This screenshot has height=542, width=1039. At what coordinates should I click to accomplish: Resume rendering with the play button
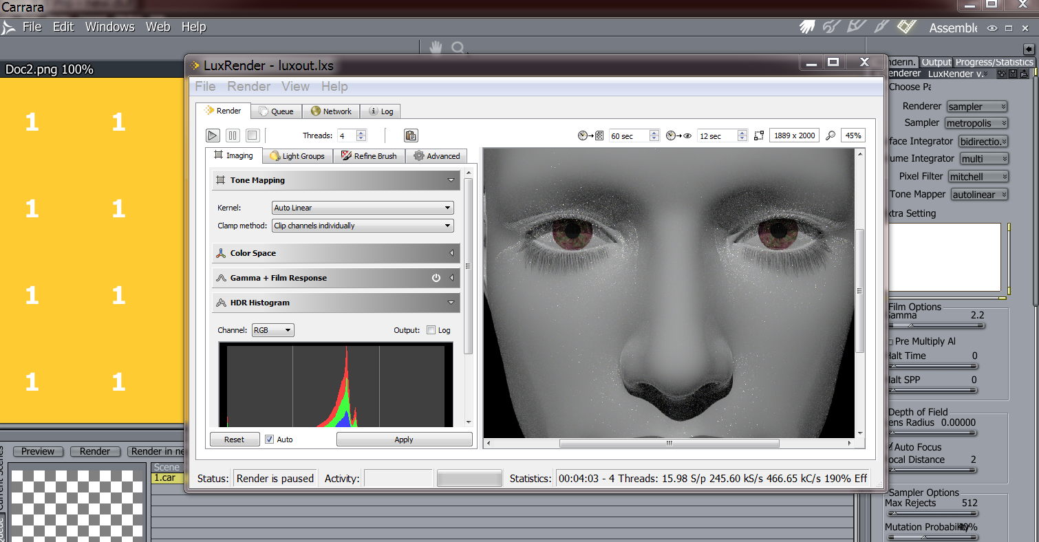pyautogui.click(x=213, y=135)
